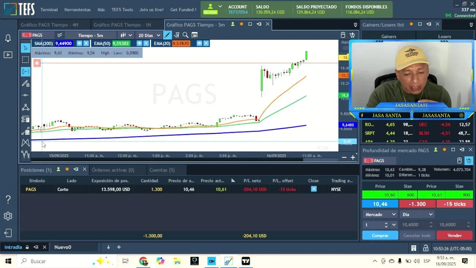This screenshot has height=268, width=476.
Task: Toggle the orange link dot on Gainers/Losers list
Action: coord(411,24)
